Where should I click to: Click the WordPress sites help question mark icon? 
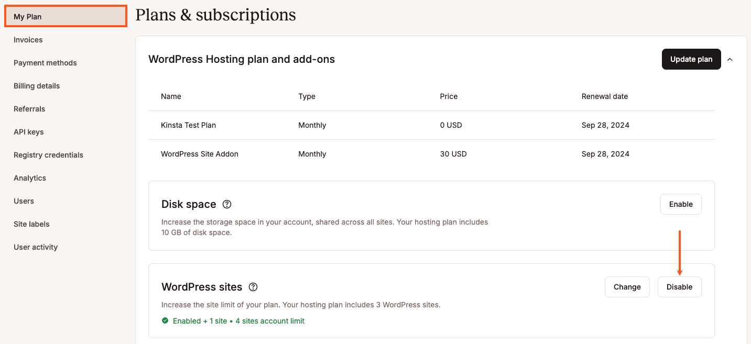tap(253, 287)
